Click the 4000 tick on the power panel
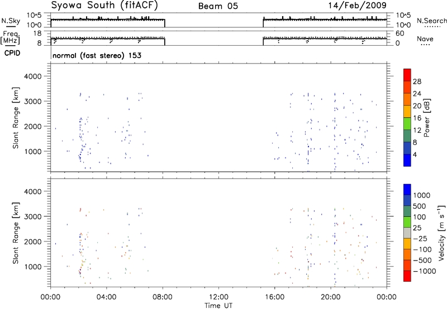This screenshot has width=447, height=309. (x=33, y=76)
